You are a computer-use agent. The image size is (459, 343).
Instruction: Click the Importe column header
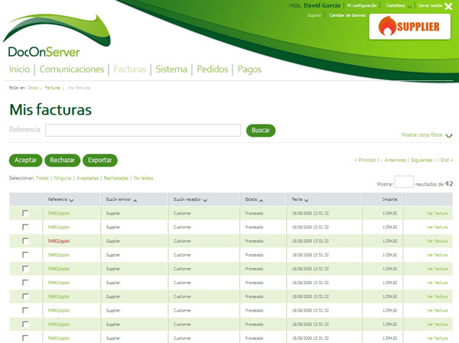pos(389,199)
